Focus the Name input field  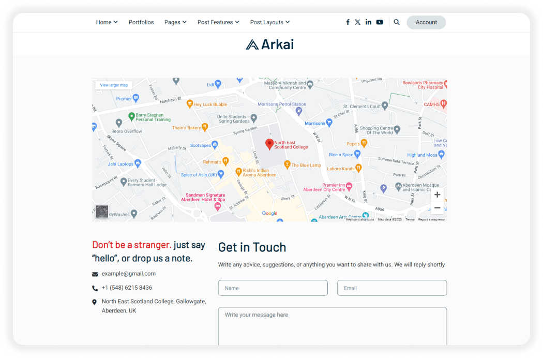coord(273,288)
